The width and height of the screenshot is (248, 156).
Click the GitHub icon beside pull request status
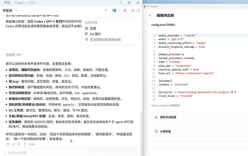(87, 40)
